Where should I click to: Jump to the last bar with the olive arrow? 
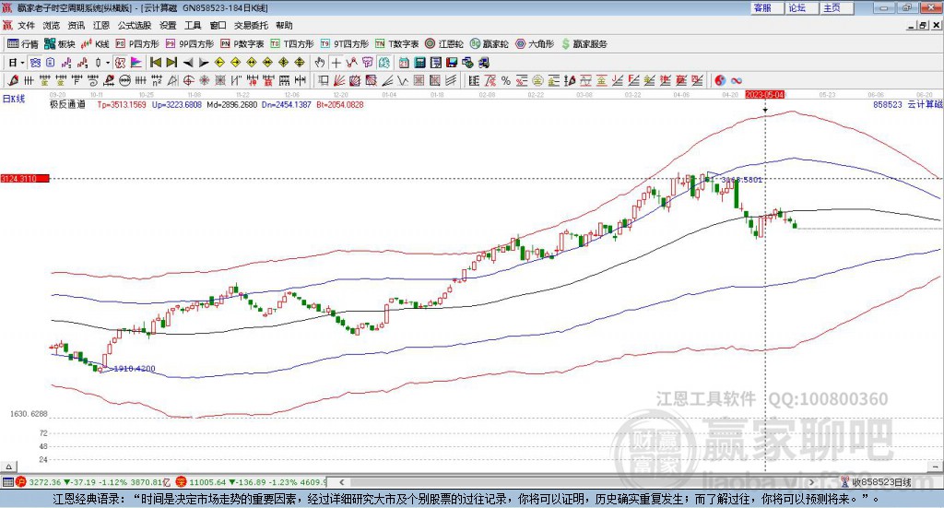[171, 63]
